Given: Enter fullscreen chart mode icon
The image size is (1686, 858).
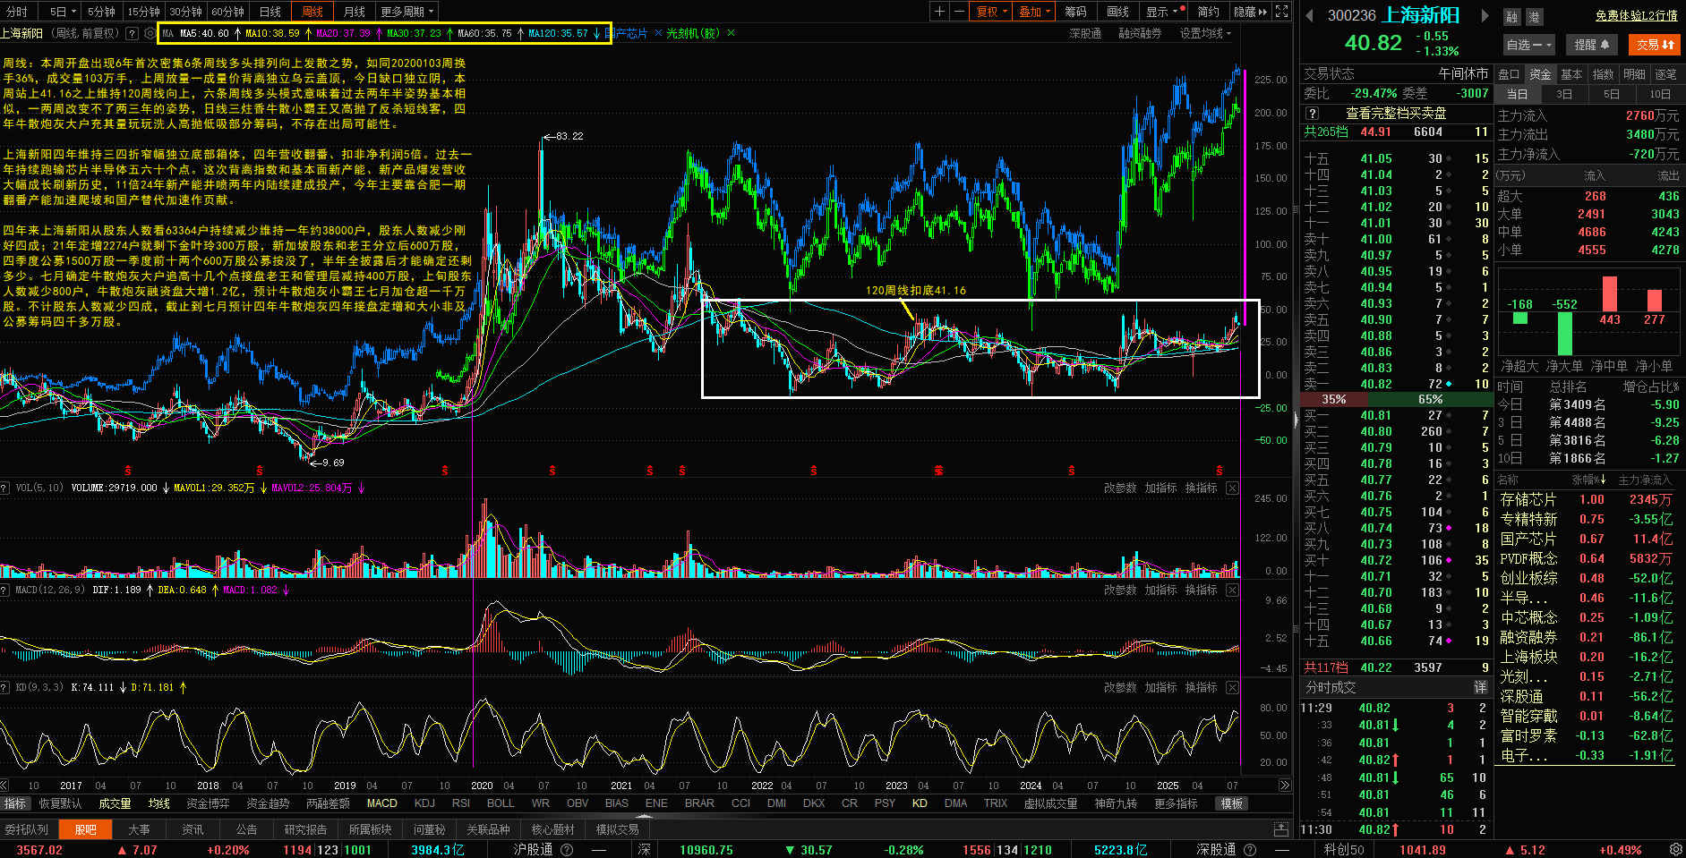Looking at the screenshot, I should (x=1282, y=12).
